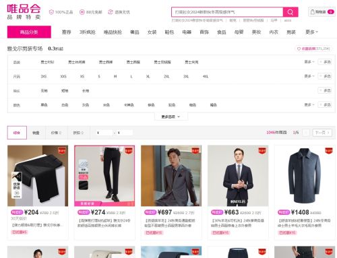This screenshot has width=337, height=258.
Task: Select the 销量 sales sort tab
Action: tap(36, 133)
